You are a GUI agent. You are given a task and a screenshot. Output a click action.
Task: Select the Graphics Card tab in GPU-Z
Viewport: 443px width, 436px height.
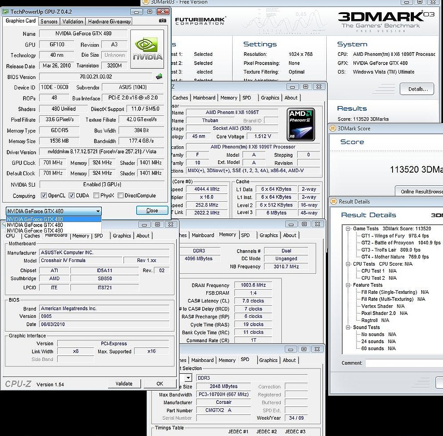tap(20, 21)
